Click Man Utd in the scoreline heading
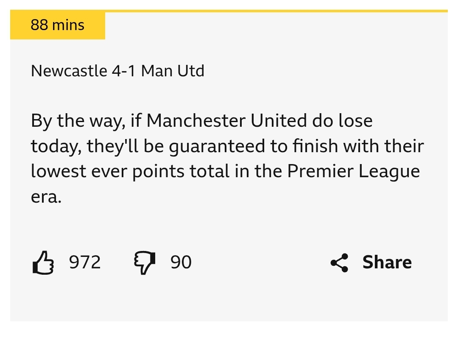 pos(173,71)
